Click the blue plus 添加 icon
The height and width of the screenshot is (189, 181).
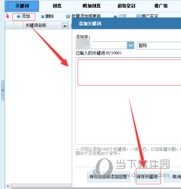(19, 17)
